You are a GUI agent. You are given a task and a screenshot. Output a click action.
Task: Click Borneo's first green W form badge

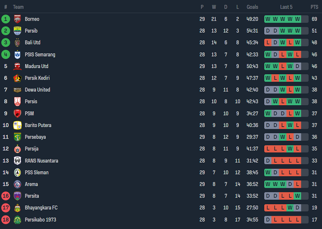[268, 19]
